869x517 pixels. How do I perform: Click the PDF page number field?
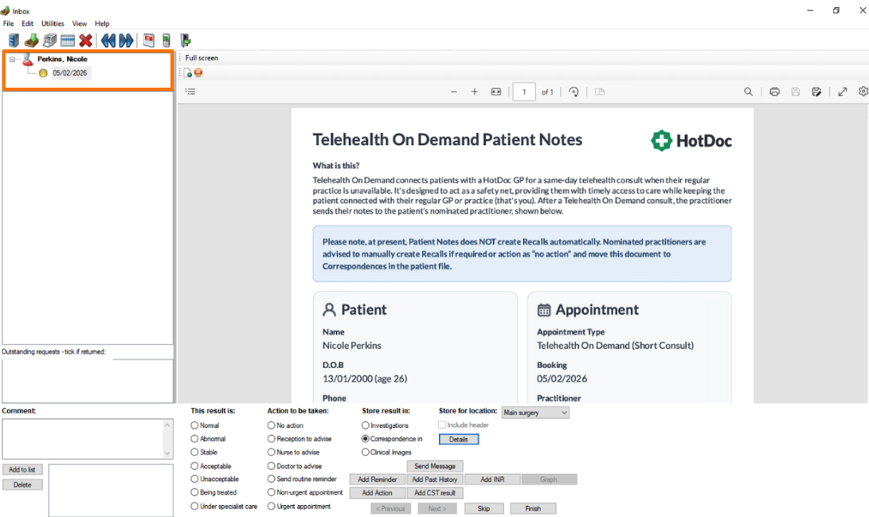[x=524, y=92]
